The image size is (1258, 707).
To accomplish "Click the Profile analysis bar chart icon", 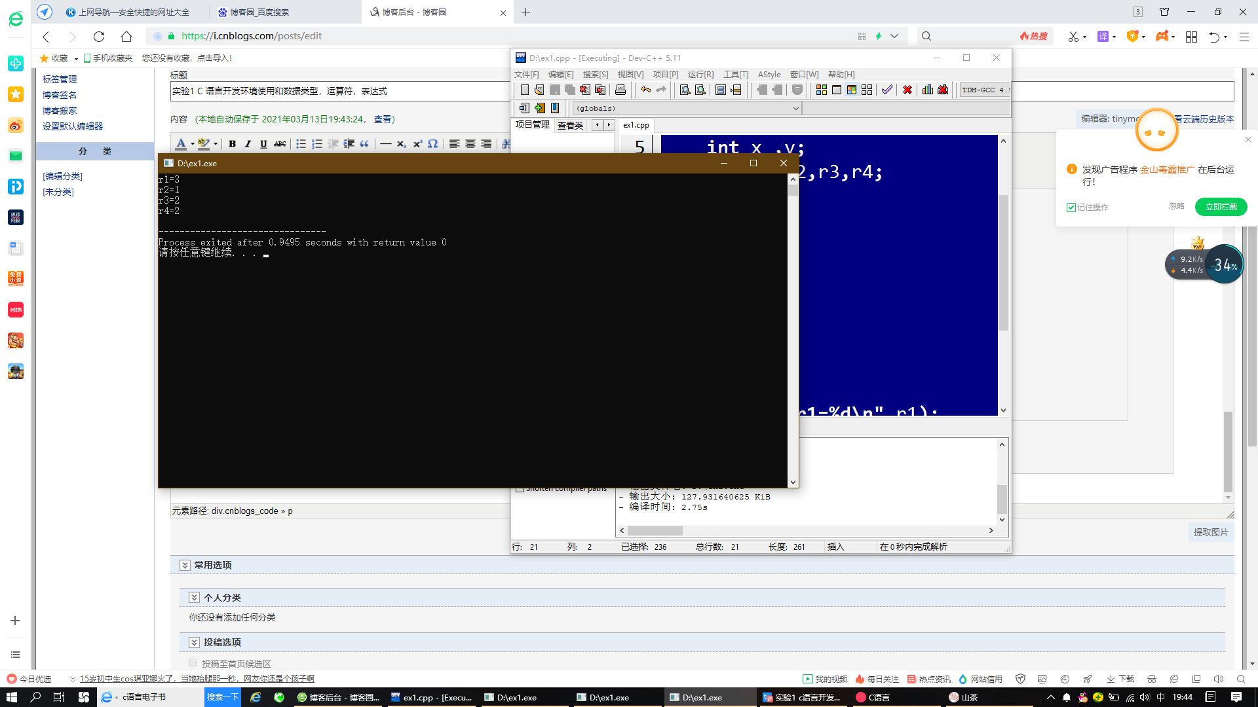I will point(928,90).
